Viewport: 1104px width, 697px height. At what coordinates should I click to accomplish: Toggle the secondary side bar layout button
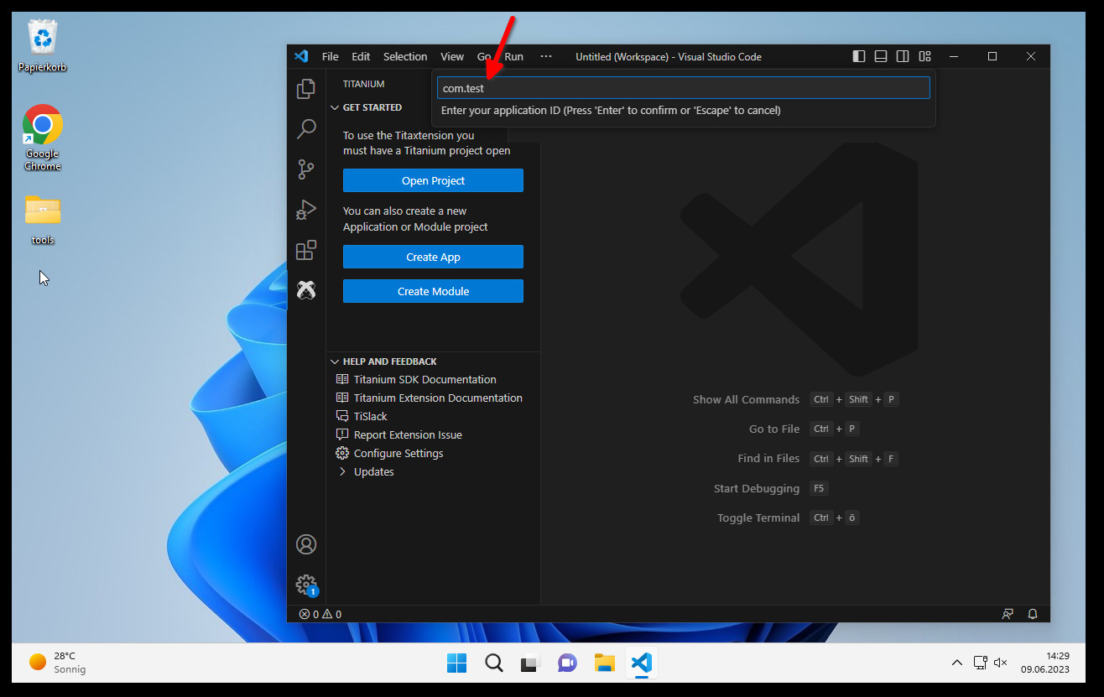pos(903,56)
